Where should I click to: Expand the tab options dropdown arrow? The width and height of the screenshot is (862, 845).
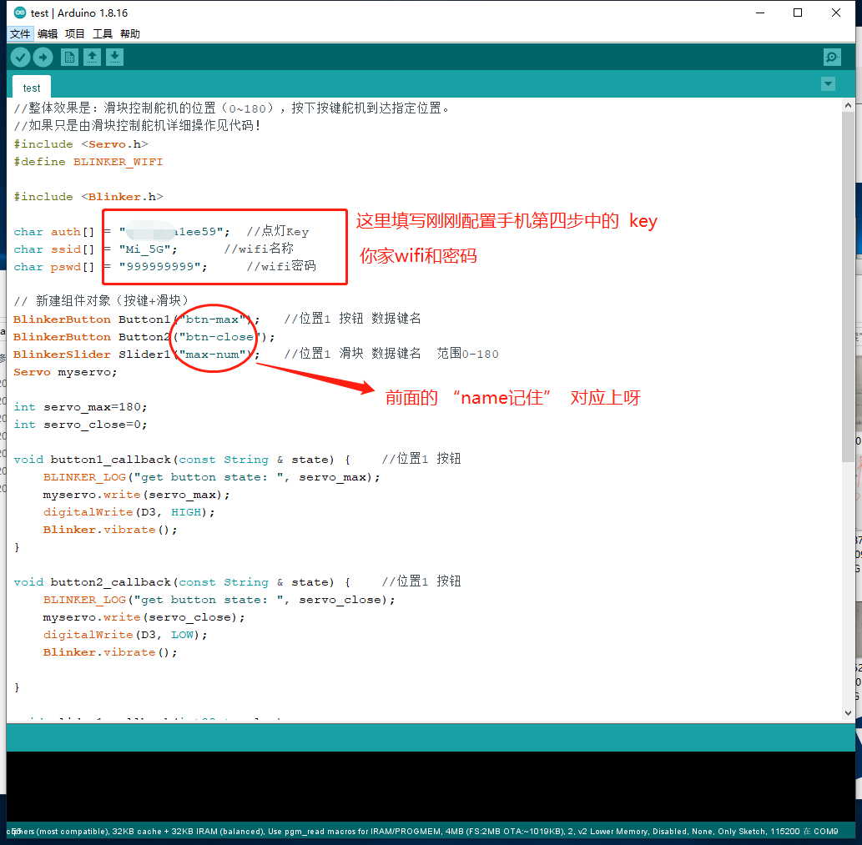coord(828,84)
